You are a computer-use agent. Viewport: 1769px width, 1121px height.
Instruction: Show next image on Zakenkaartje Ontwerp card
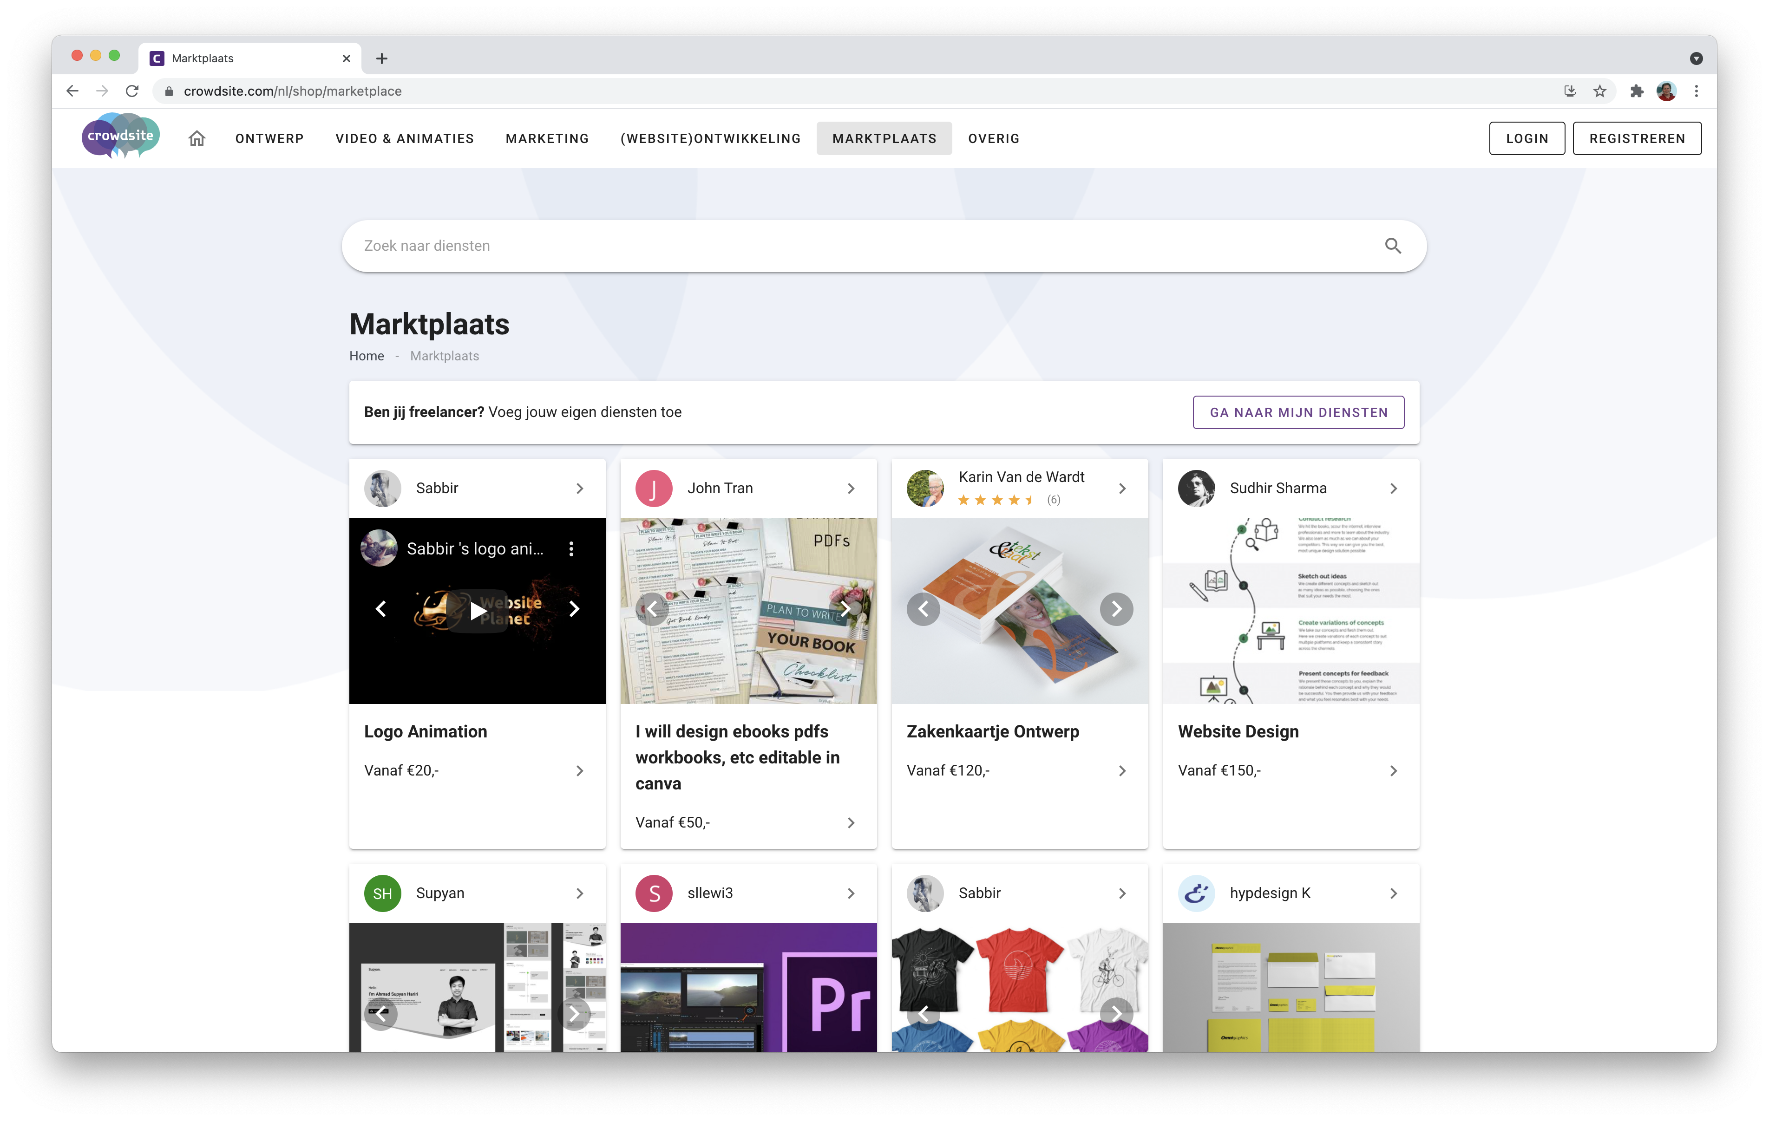[1116, 609]
